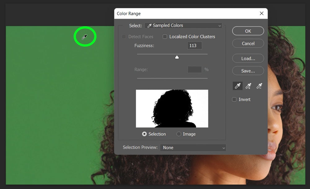
Task: Toggle the Invert checkbox
Action: click(234, 99)
